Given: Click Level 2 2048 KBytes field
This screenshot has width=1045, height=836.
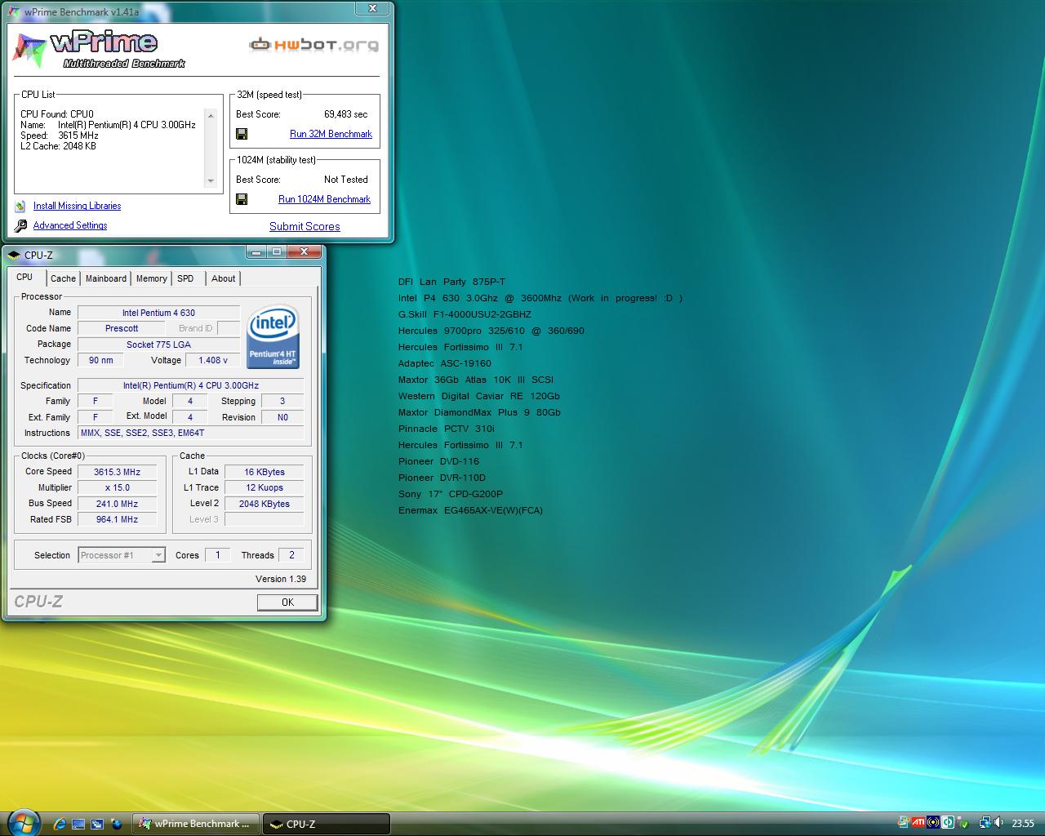Looking at the screenshot, I should click(x=265, y=504).
